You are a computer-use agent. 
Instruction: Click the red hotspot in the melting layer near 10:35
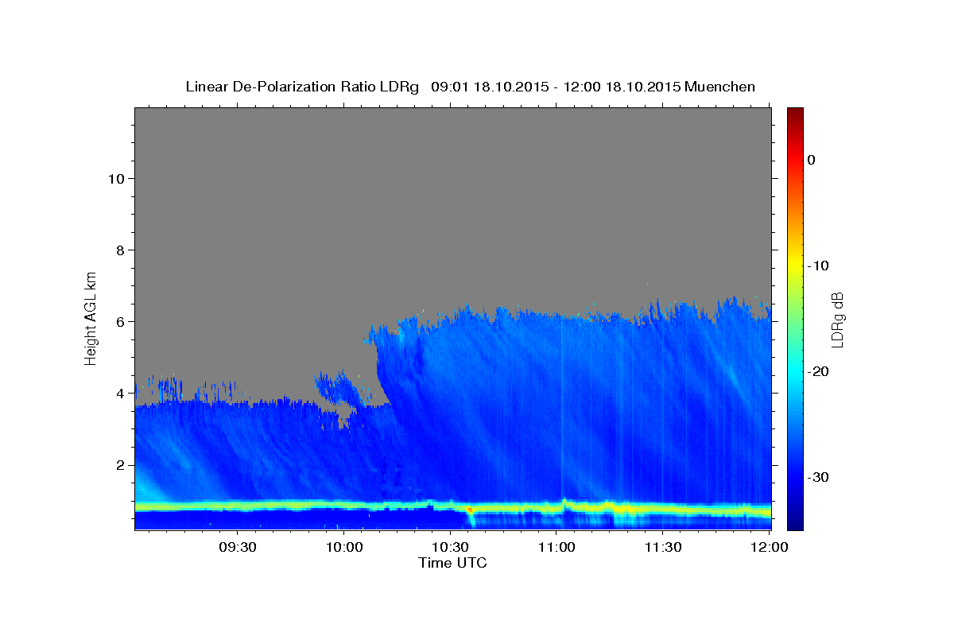pos(469,509)
